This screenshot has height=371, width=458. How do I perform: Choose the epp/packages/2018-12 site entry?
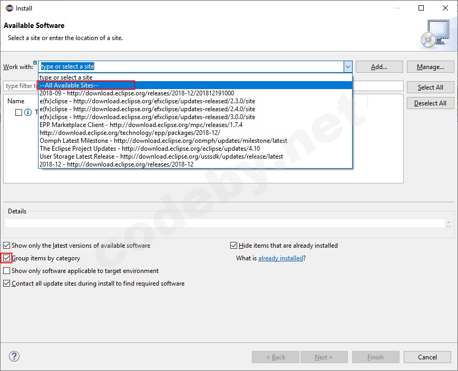(x=195, y=133)
